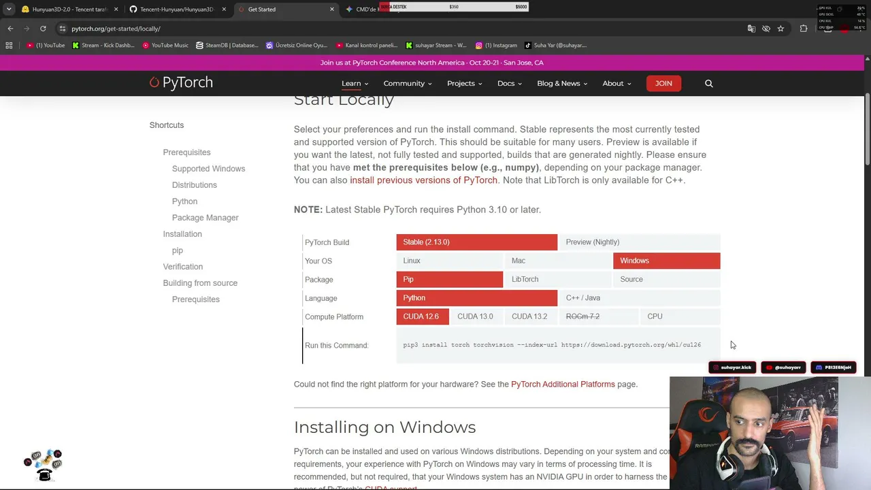Open the Suha Yar TikTok bookmark

[x=555, y=46]
